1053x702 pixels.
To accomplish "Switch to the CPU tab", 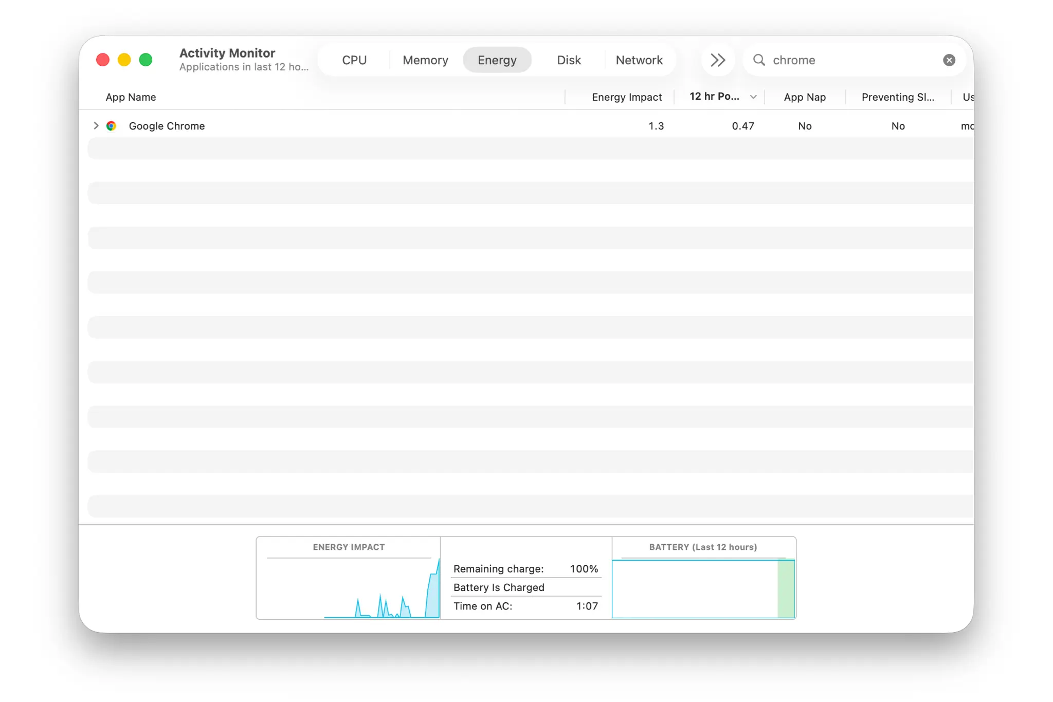I will (x=354, y=60).
